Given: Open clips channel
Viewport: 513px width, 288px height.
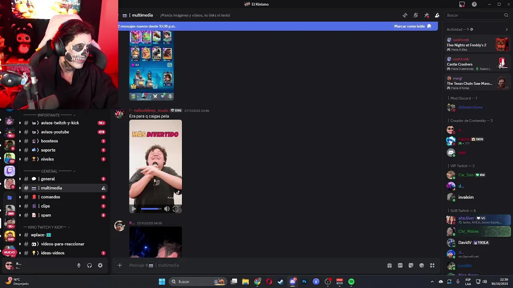Looking at the screenshot, I should click(x=64, y=206).
